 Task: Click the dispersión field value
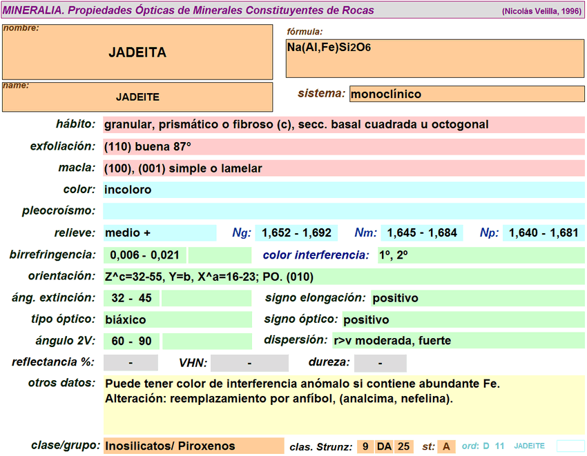click(459, 341)
